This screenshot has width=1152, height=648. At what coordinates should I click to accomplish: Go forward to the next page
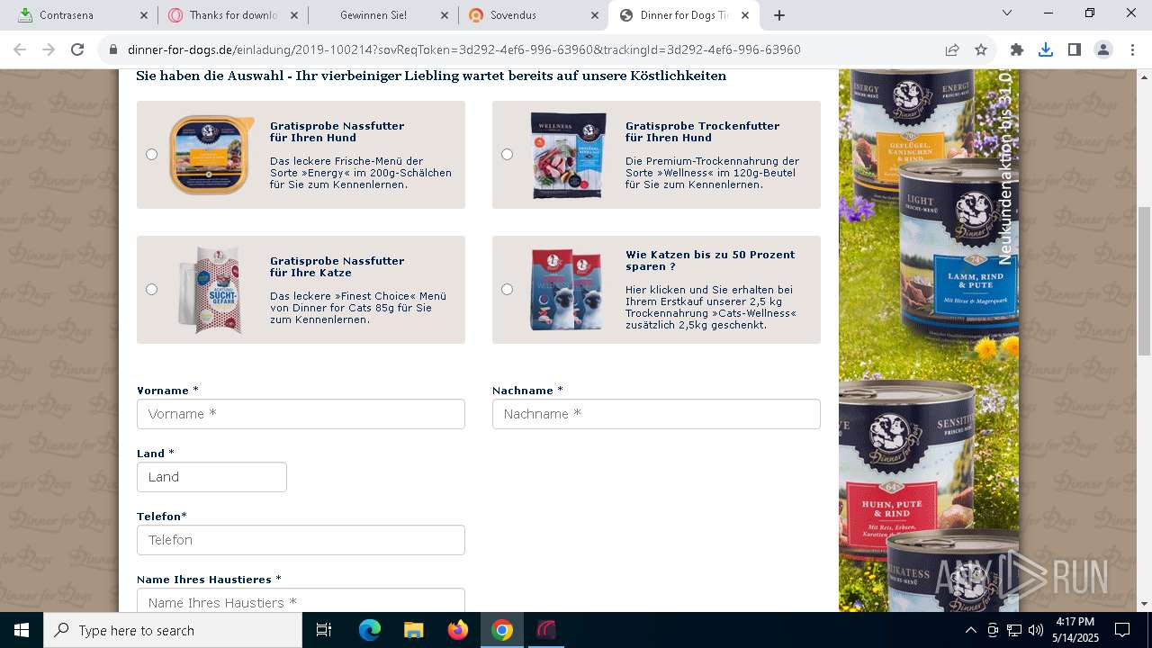tap(49, 49)
